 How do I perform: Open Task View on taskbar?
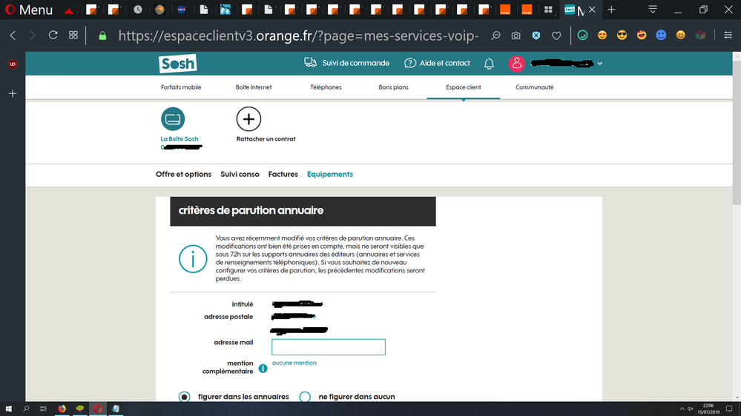point(44,409)
